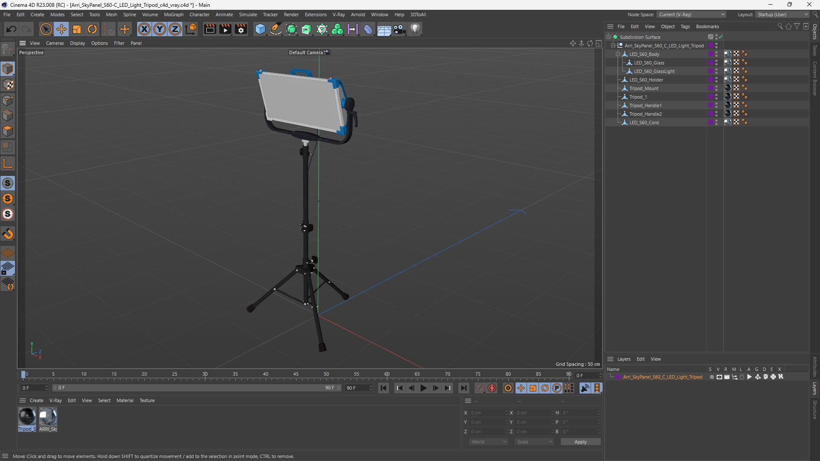
Task: Toggle Y axis lock
Action: (160, 29)
